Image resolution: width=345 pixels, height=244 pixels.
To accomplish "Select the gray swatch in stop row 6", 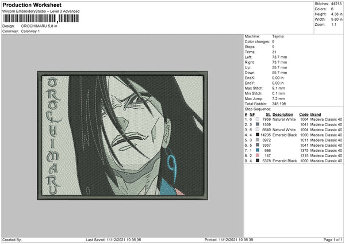I will tap(257, 145).
